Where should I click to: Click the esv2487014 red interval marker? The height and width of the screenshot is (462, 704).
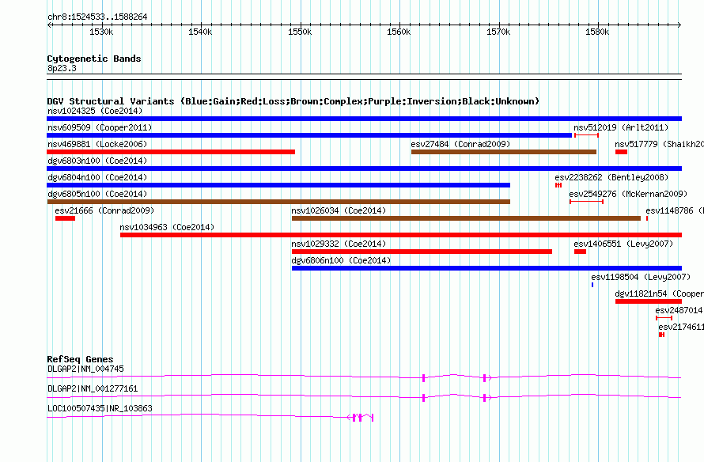click(664, 318)
